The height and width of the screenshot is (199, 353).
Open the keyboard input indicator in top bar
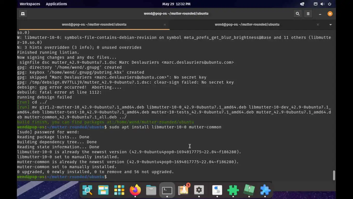(316, 4)
